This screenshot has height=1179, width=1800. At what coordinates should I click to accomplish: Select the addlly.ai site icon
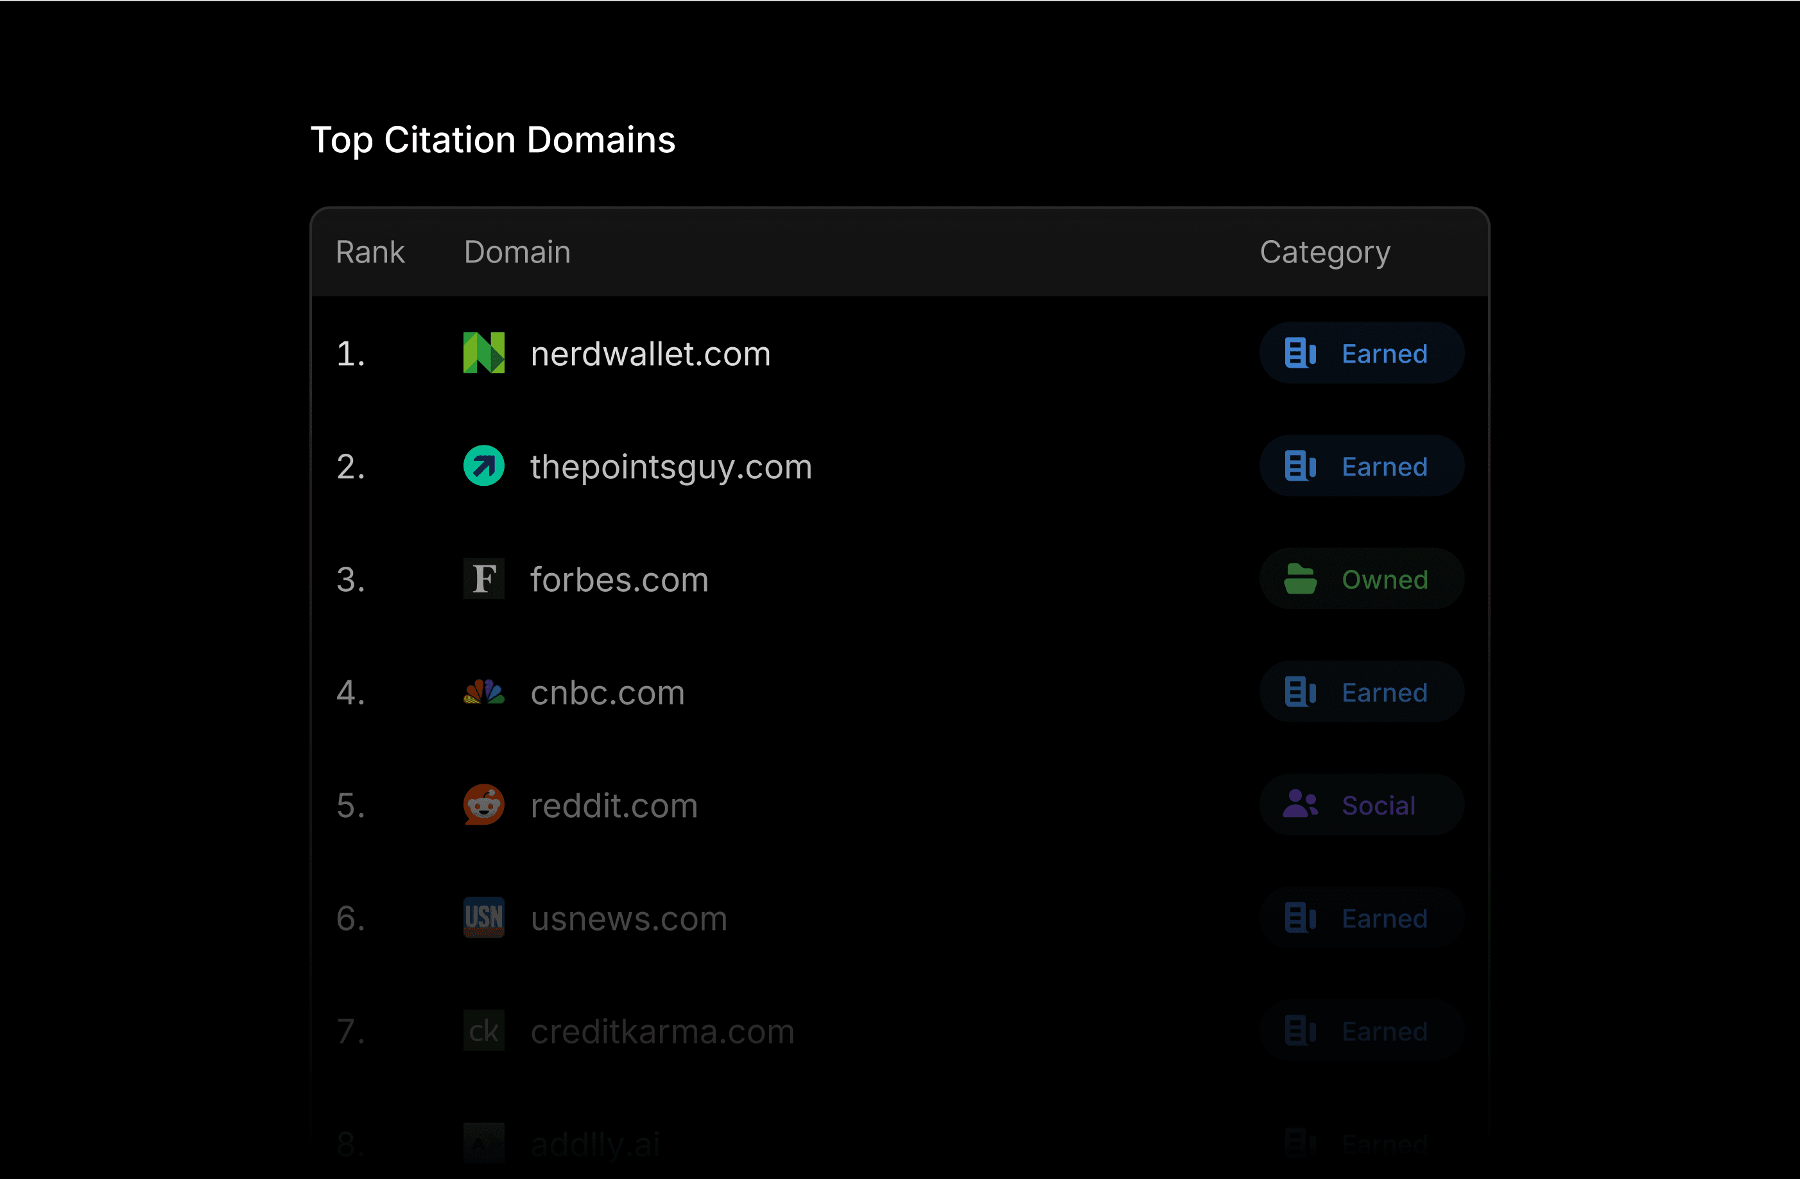coord(484,1144)
